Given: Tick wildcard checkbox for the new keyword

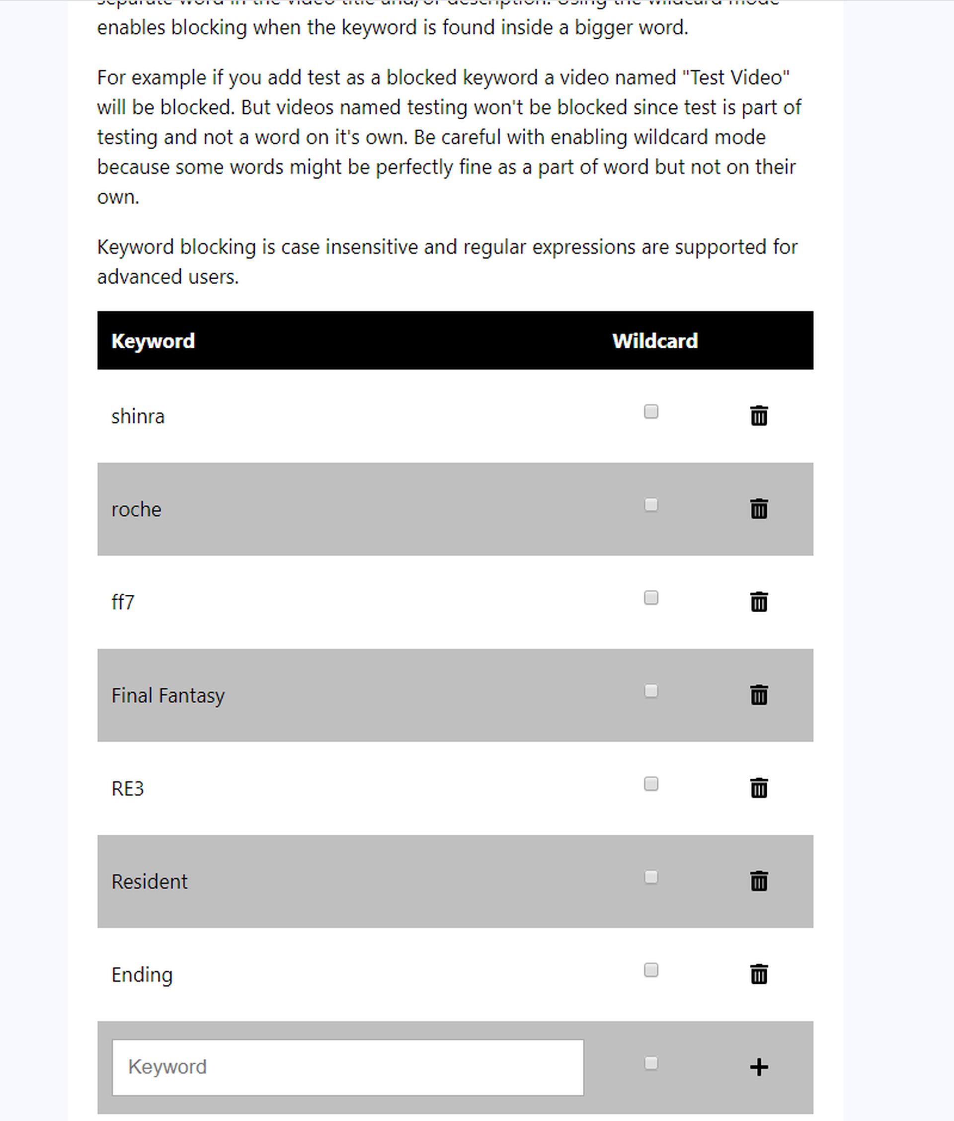Looking at the screenshot, I should 651,1063.
